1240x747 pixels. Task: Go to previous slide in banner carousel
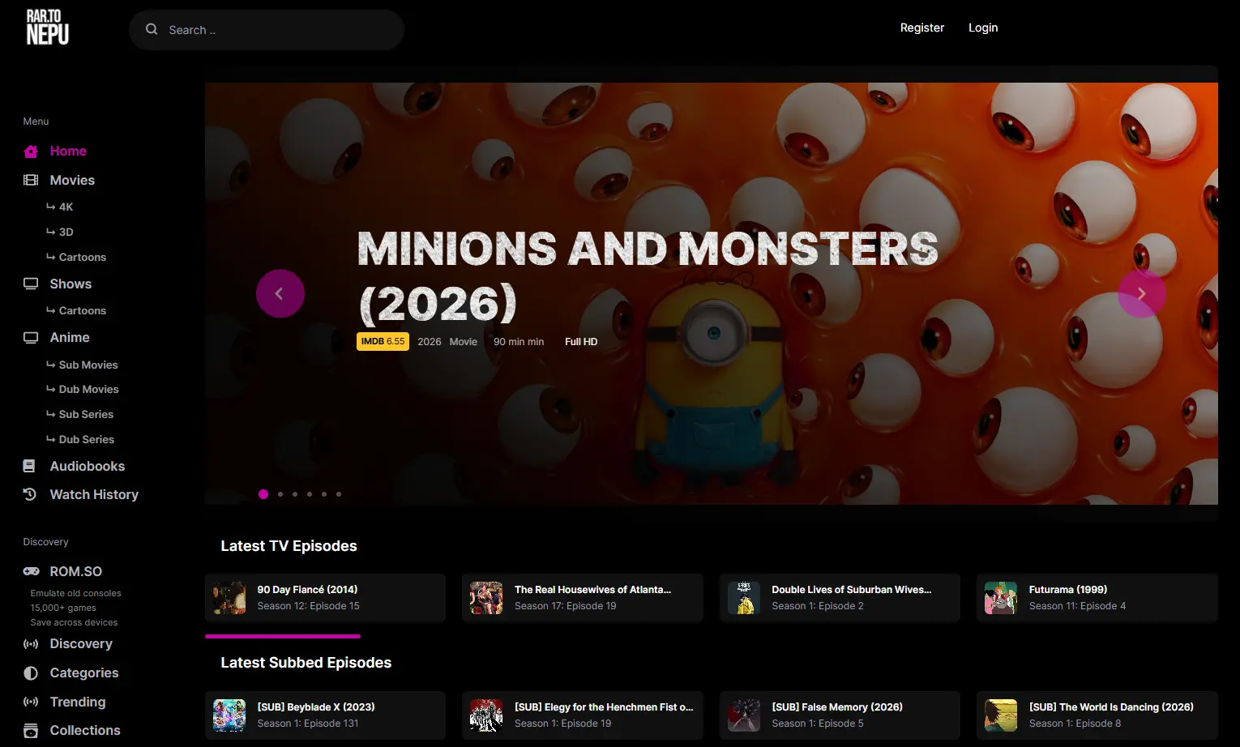(x=280, y=293)
